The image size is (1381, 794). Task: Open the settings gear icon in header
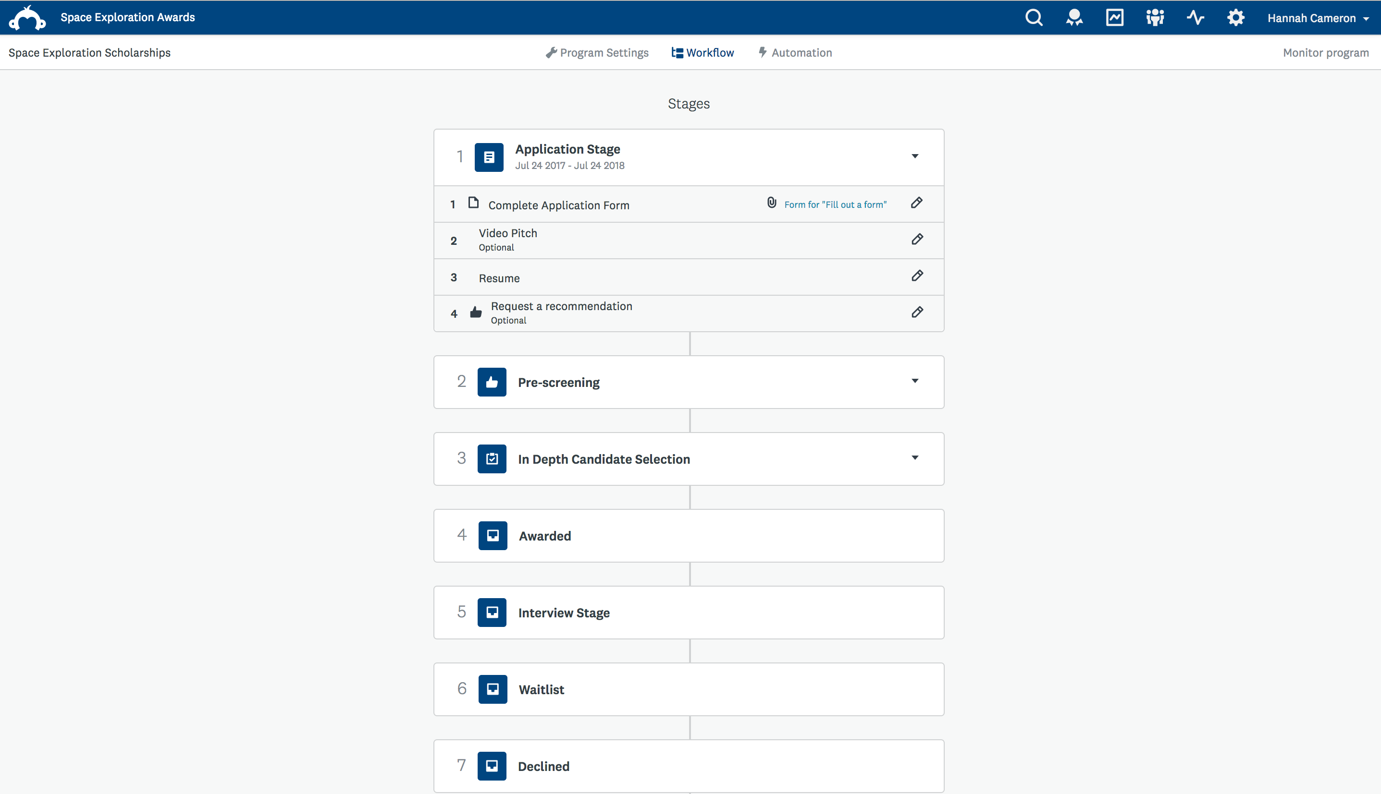pyautogui.click(x=1236, y=17)
